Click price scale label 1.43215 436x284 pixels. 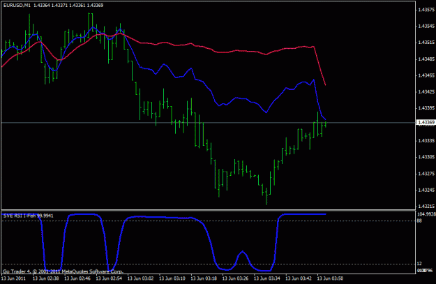pyautogui.click(x=426, y=206)
